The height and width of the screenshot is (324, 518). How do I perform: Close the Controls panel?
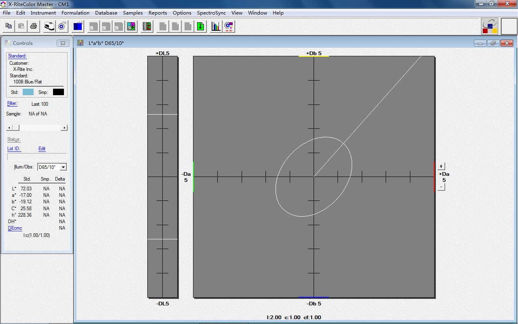62,43
